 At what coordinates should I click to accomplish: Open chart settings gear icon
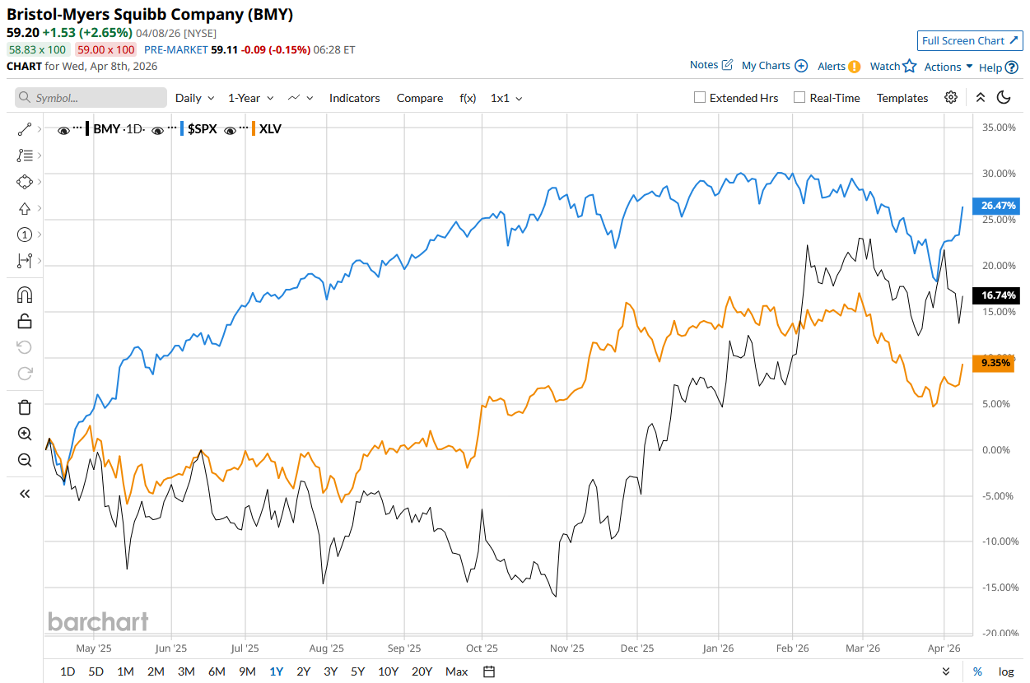[x=951, y=97]
